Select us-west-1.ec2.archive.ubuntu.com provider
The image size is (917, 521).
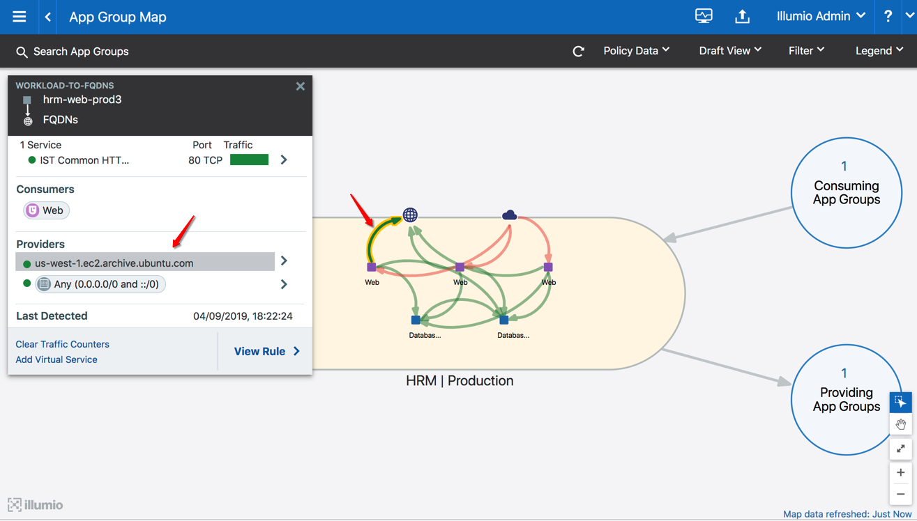(x=145, y=262)
